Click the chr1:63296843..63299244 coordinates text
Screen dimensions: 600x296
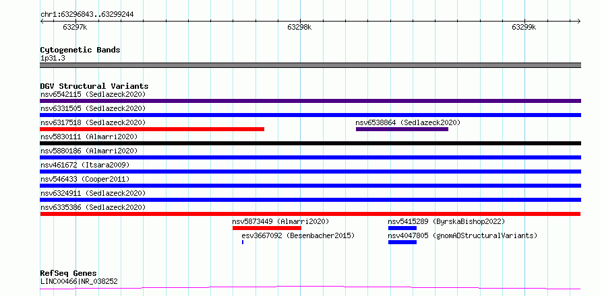tap(87, 15)
